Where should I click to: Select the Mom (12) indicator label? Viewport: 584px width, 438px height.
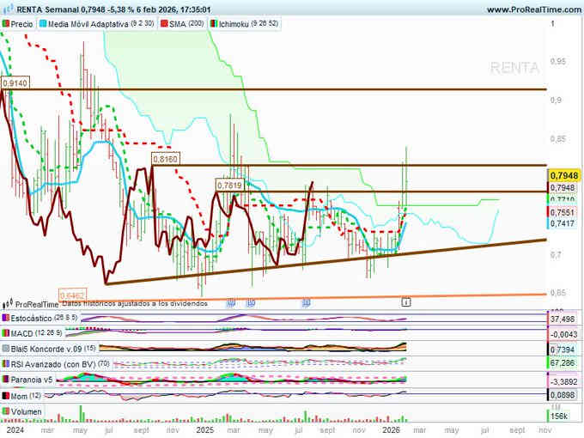tap(26, 395)
